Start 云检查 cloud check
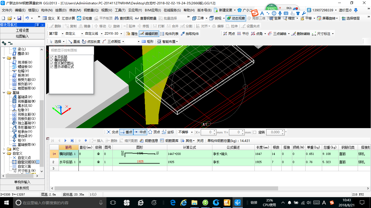The image size is (371, 208). (x=84, y=18)
